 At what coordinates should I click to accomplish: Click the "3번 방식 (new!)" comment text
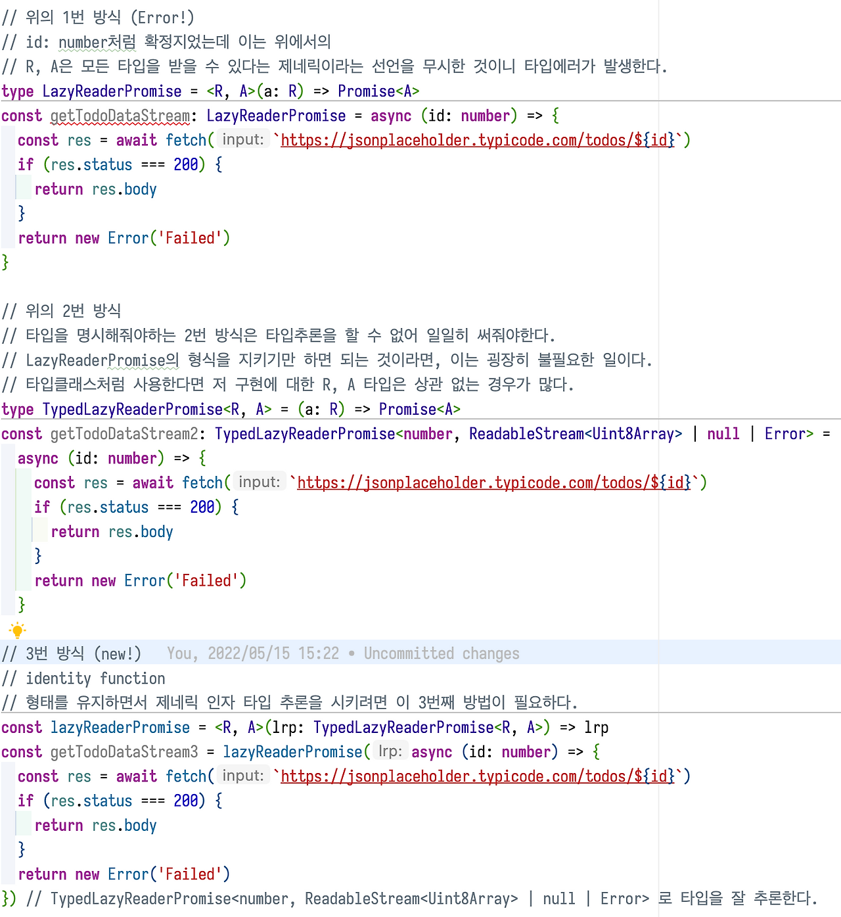72,653
